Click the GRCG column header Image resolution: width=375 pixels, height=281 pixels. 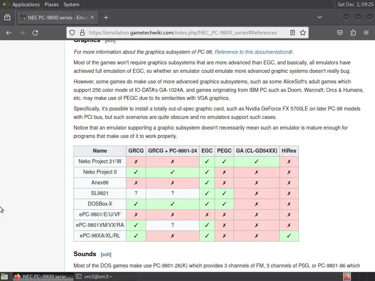[136, 151]
